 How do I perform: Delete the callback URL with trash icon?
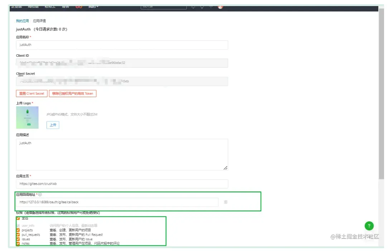point(225,202)
